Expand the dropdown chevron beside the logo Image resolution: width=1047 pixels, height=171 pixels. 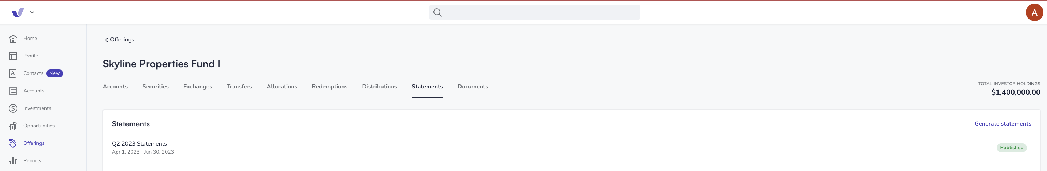click(x=32, y=13)
